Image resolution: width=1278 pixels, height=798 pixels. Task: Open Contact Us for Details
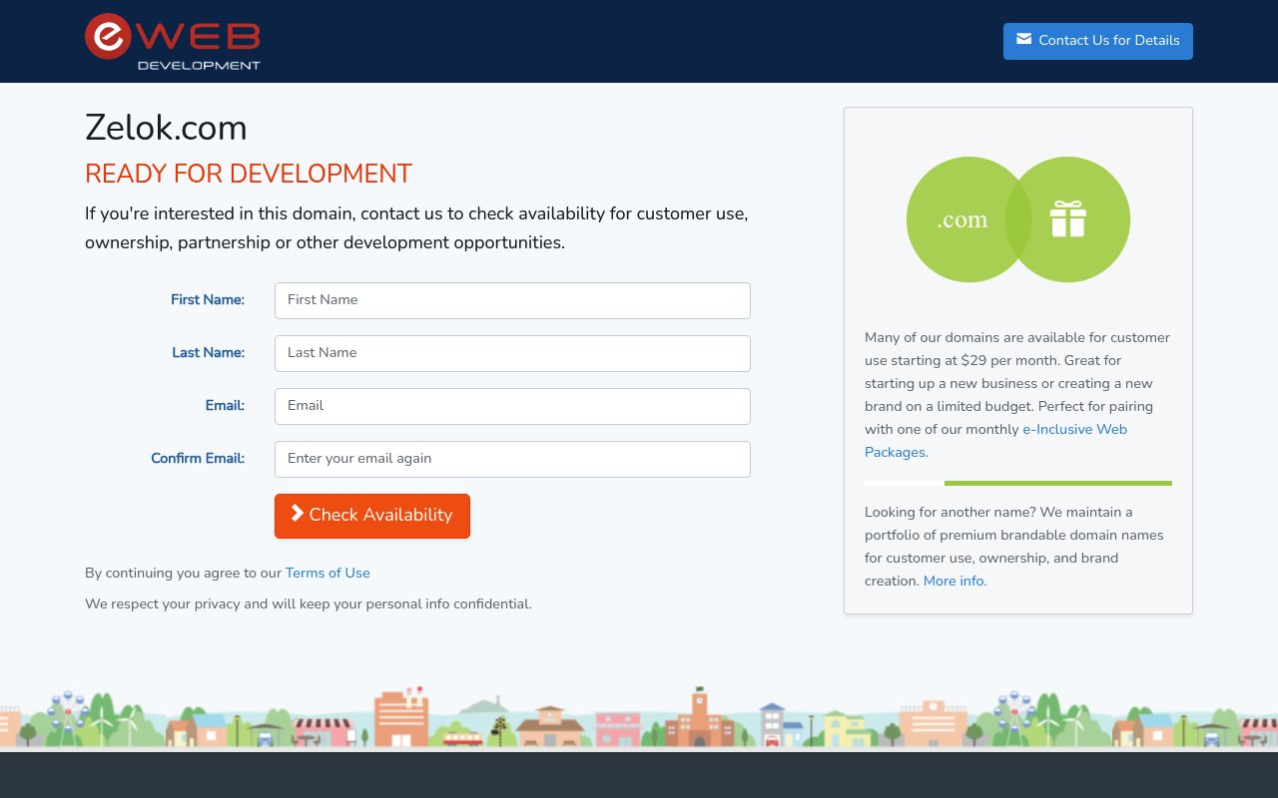click(x=1097, y=41)
